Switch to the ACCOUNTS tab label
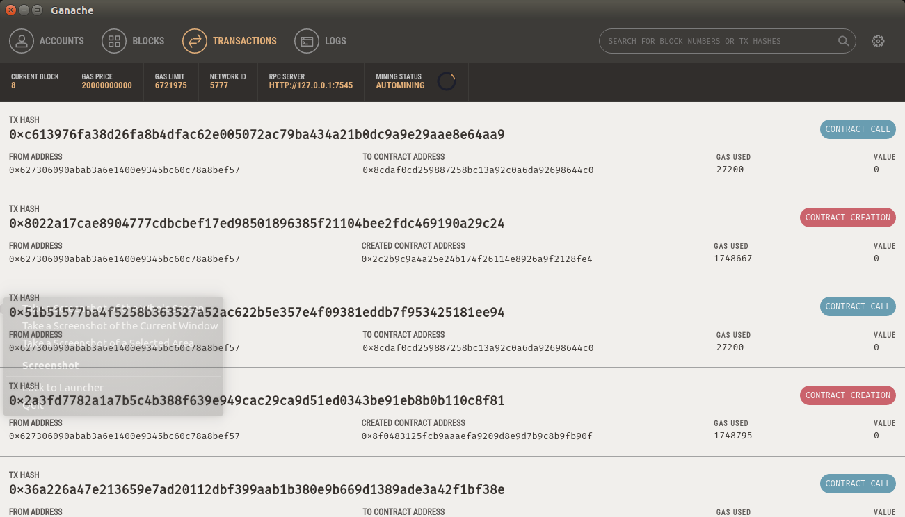Screen dimensions: 905x517 coord(62,41)
